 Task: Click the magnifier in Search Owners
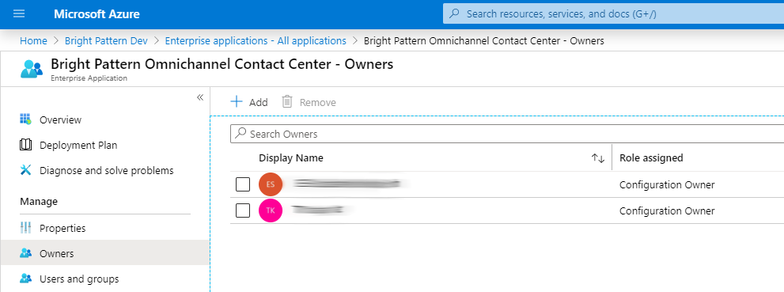click(x=241, y=134)
